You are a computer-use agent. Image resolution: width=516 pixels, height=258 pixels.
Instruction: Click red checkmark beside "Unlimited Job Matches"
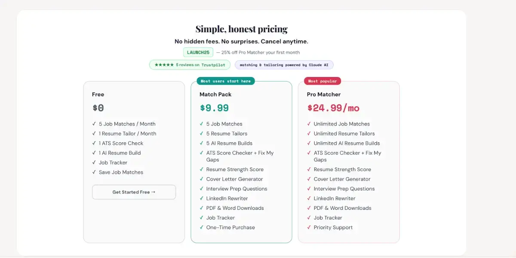coord(309,124)
